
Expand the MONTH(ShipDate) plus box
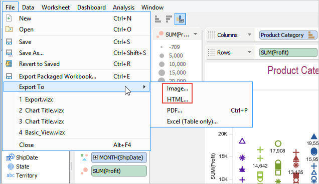(x=95, y=157)
